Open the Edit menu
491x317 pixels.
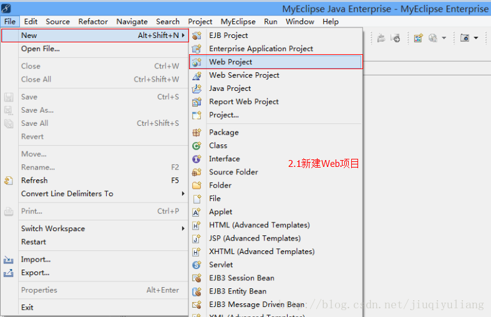[31, 22]
